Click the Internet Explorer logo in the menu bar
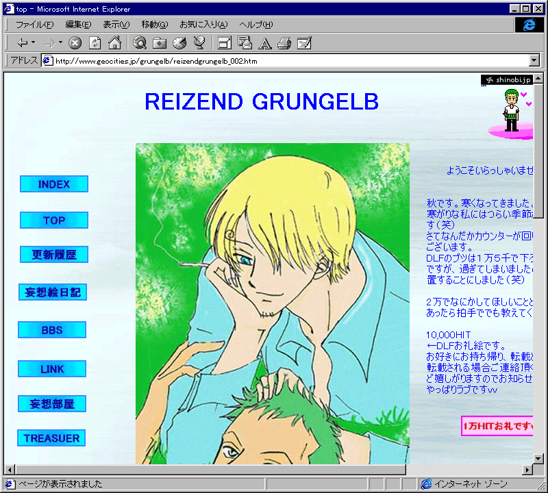 click(x=529, y=25)
